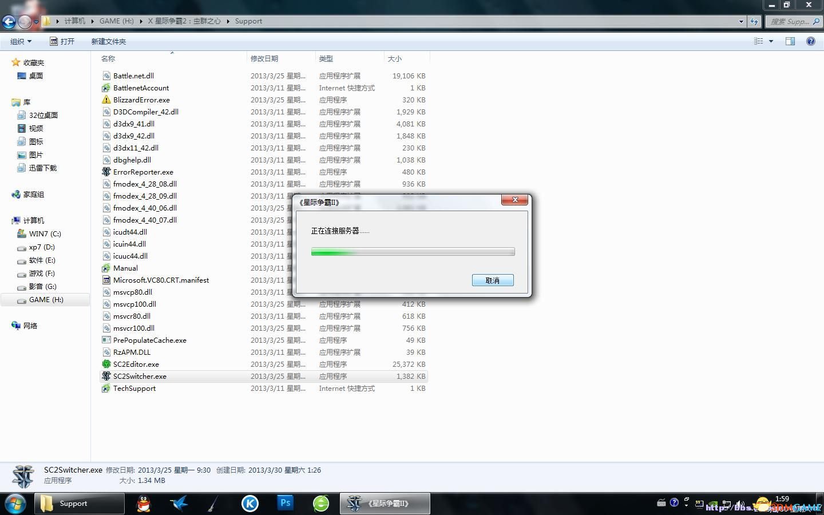Select xp7 (D:) drive
This screenshot has height=515, width=824.
[42, 247]
